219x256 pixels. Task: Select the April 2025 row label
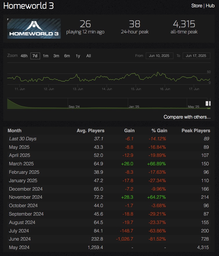pyautogui.click(x=19, y=155)
